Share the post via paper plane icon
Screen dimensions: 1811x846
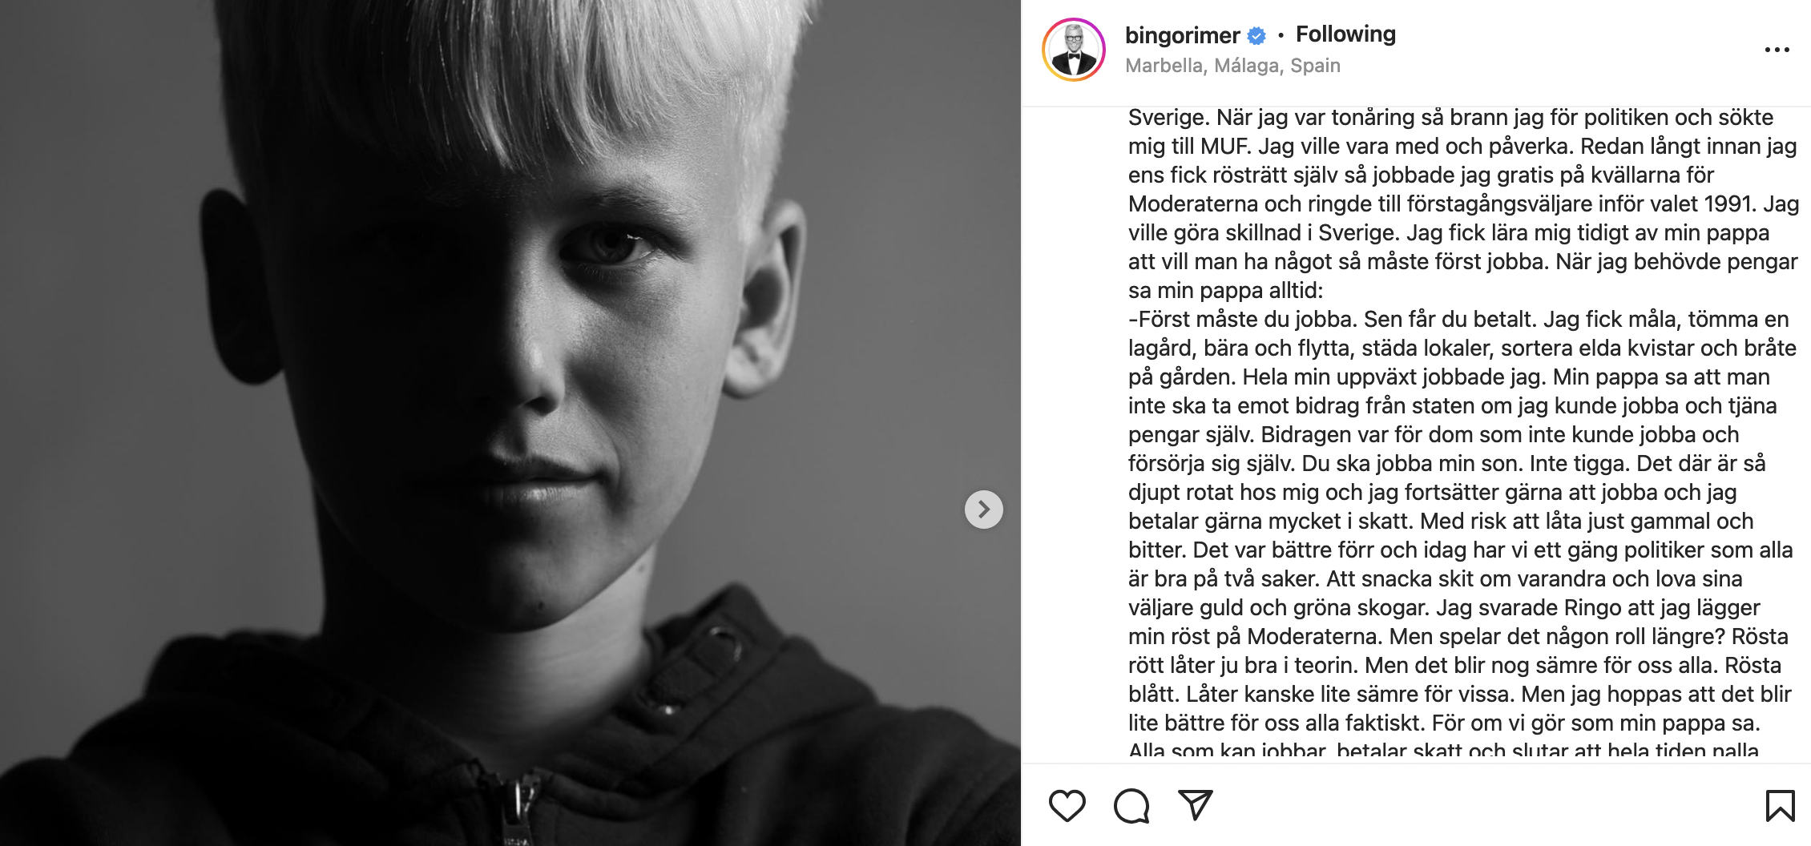point(1195,805)
